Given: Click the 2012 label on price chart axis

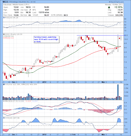Looking at the screenshot, I should 44,82.
